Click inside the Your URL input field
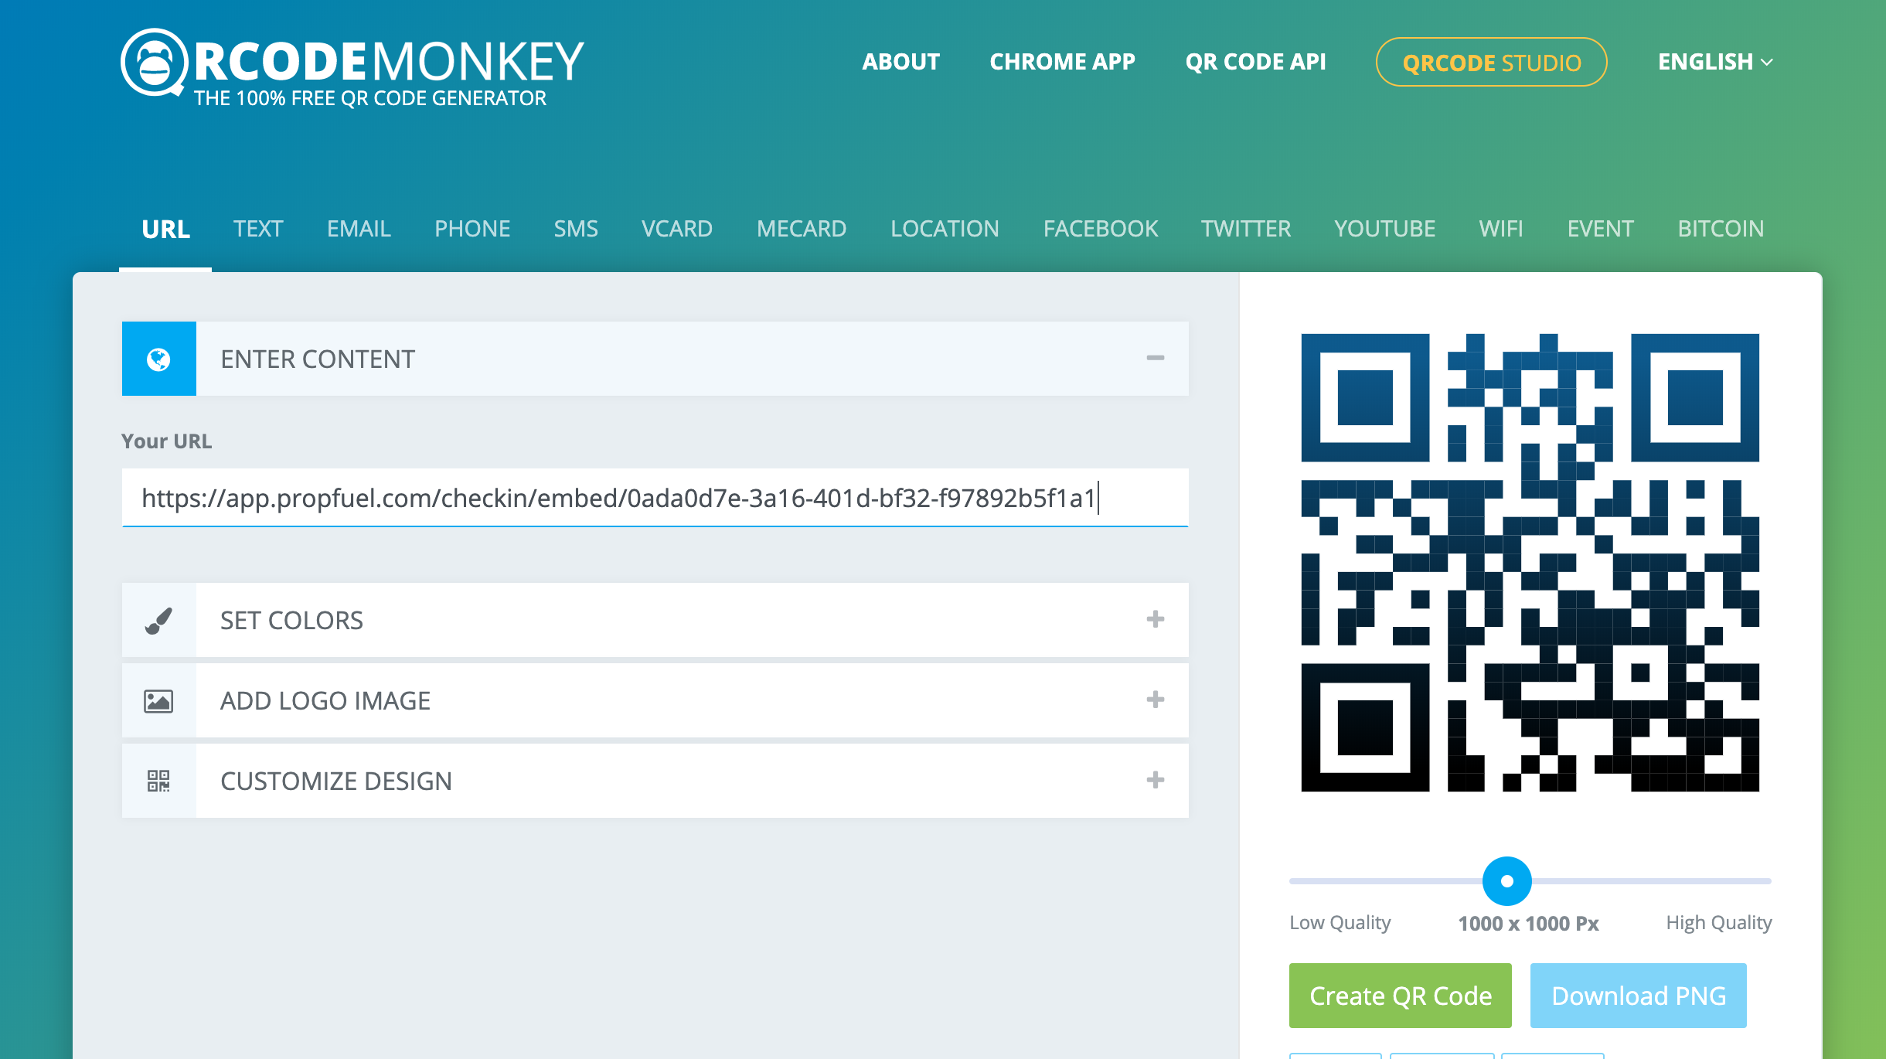The height and width of the screenshot is (1059, 1886). click(x=655, y=498)
